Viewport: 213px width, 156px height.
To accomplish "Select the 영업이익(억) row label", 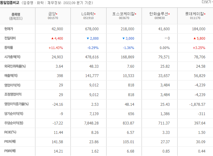I will 12,85.
